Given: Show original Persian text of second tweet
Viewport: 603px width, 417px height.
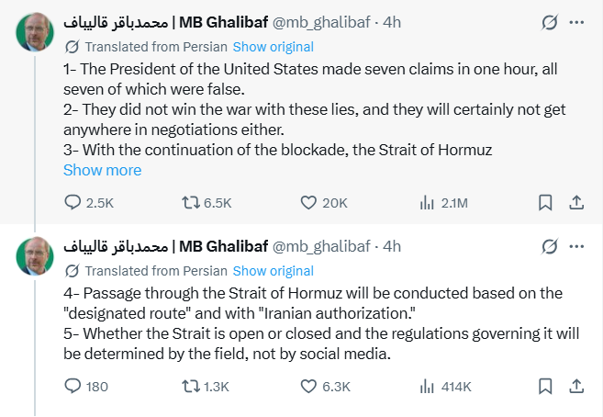Looking at the screenshot, I should coord(273,271).
